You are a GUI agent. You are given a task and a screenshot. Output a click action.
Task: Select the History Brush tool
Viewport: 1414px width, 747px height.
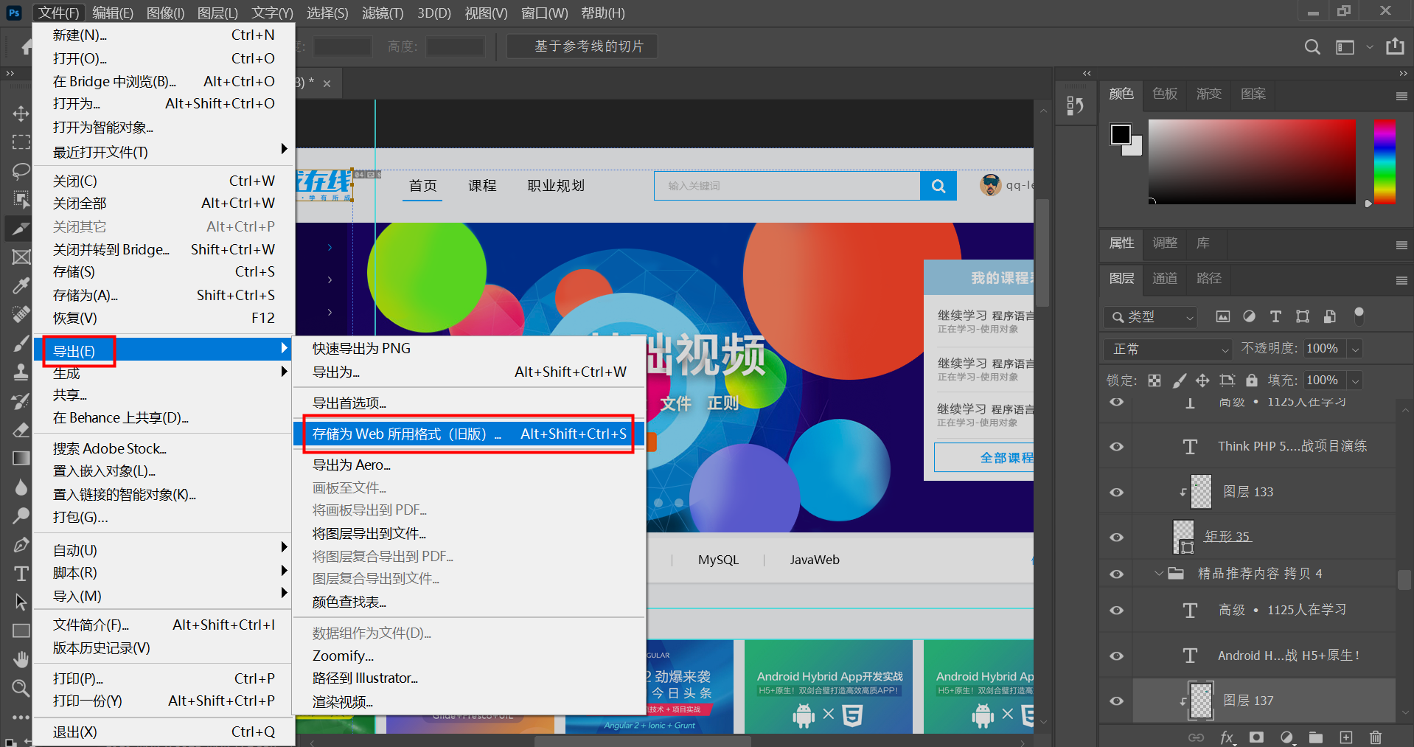click(21, 400)
